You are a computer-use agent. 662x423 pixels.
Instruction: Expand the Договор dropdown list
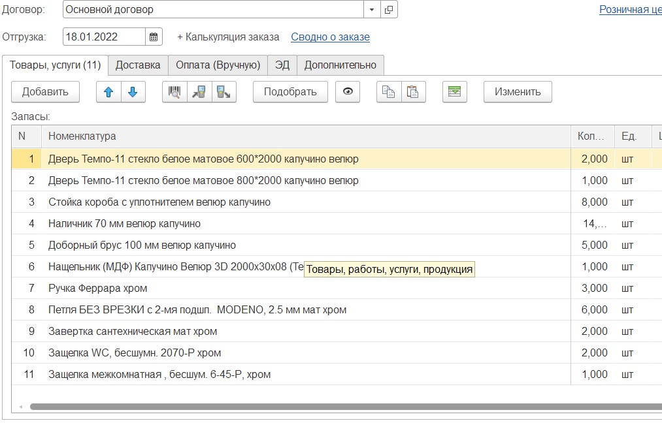(x=372, y=10)
